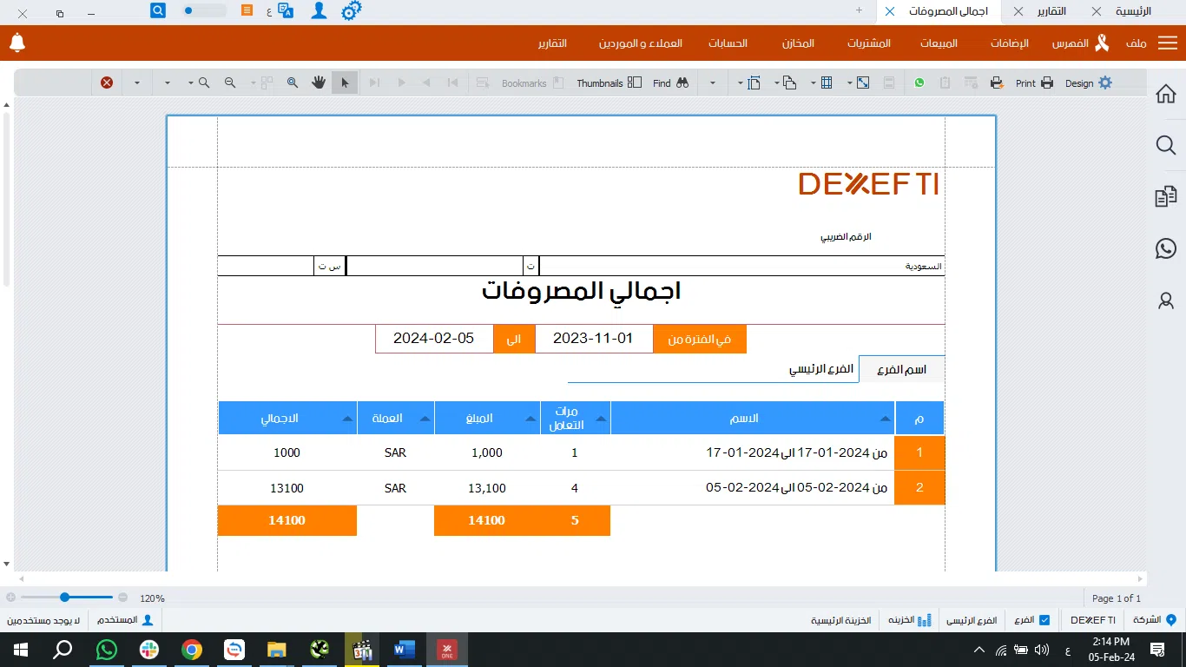The width and height of the screenshot is (1186, 667).
Task: Adjust the zoom slider handle at 120%
Action: [65, 598]
